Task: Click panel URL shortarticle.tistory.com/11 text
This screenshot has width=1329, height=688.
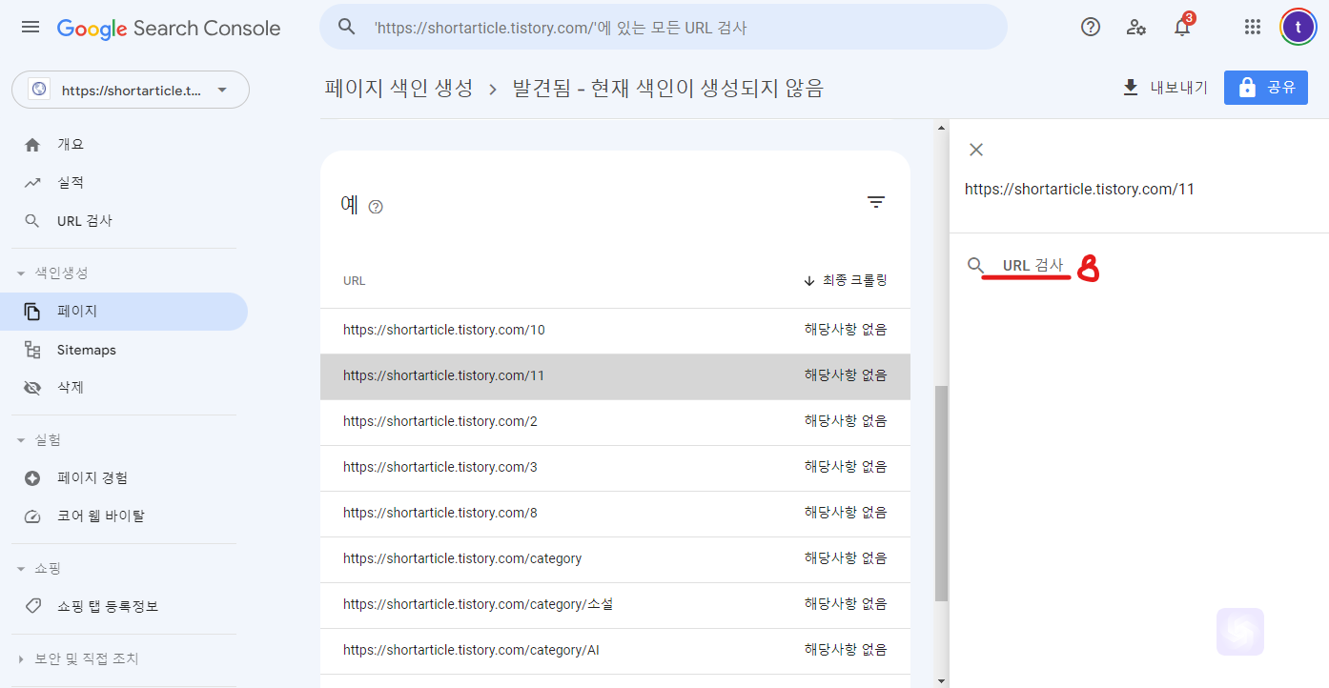Action: coord(1079,189)
